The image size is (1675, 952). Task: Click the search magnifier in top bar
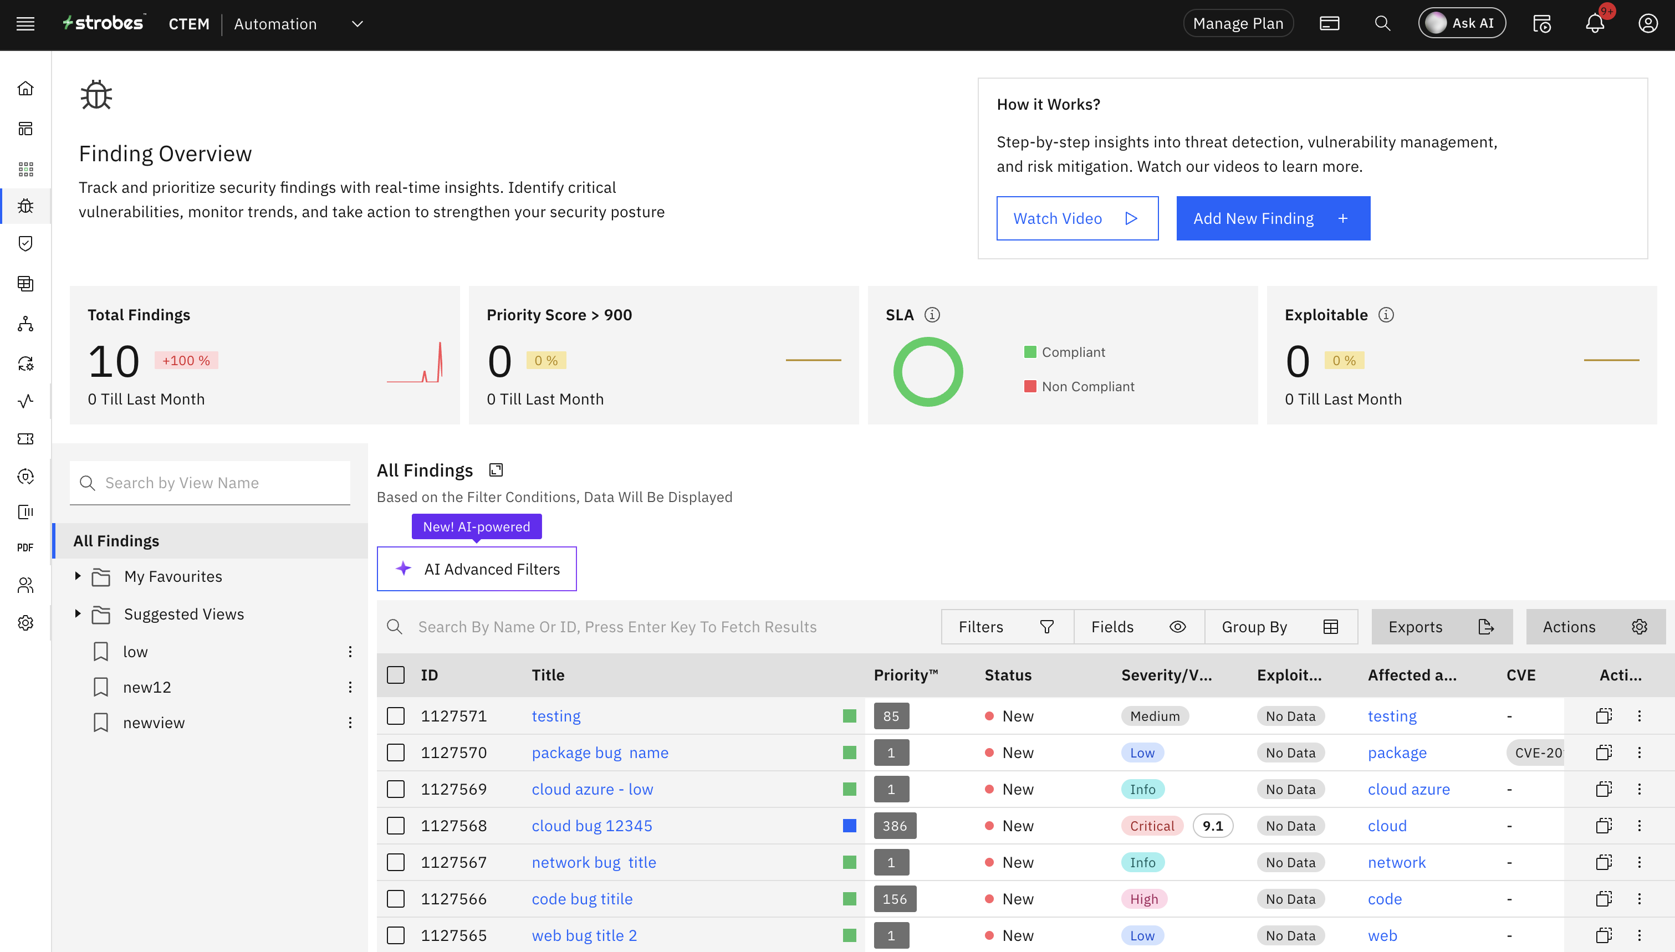(1382, 24)
